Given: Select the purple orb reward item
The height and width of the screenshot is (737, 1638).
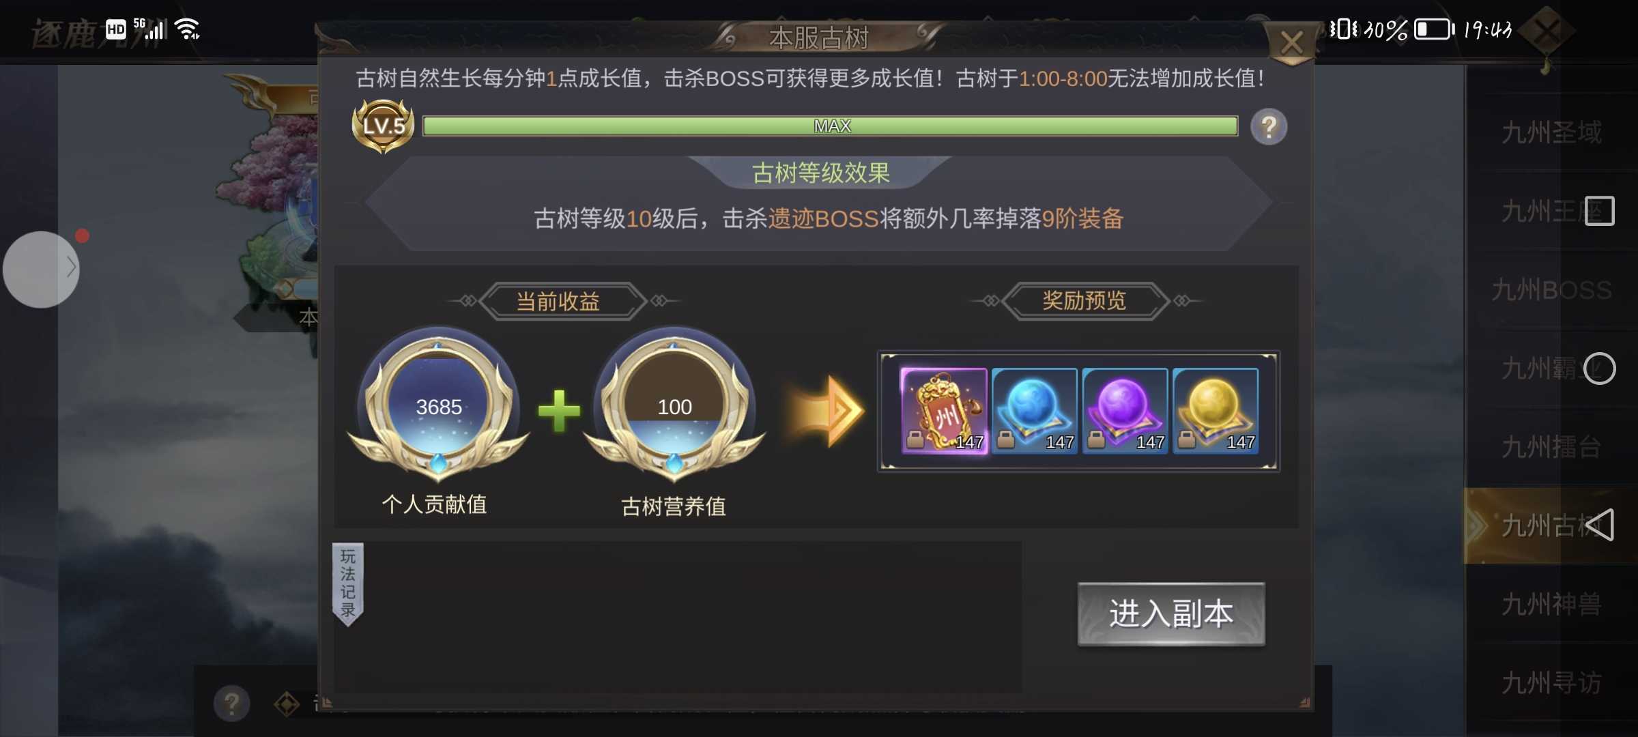Looking at the screenshot, I should pos(1125,410).
